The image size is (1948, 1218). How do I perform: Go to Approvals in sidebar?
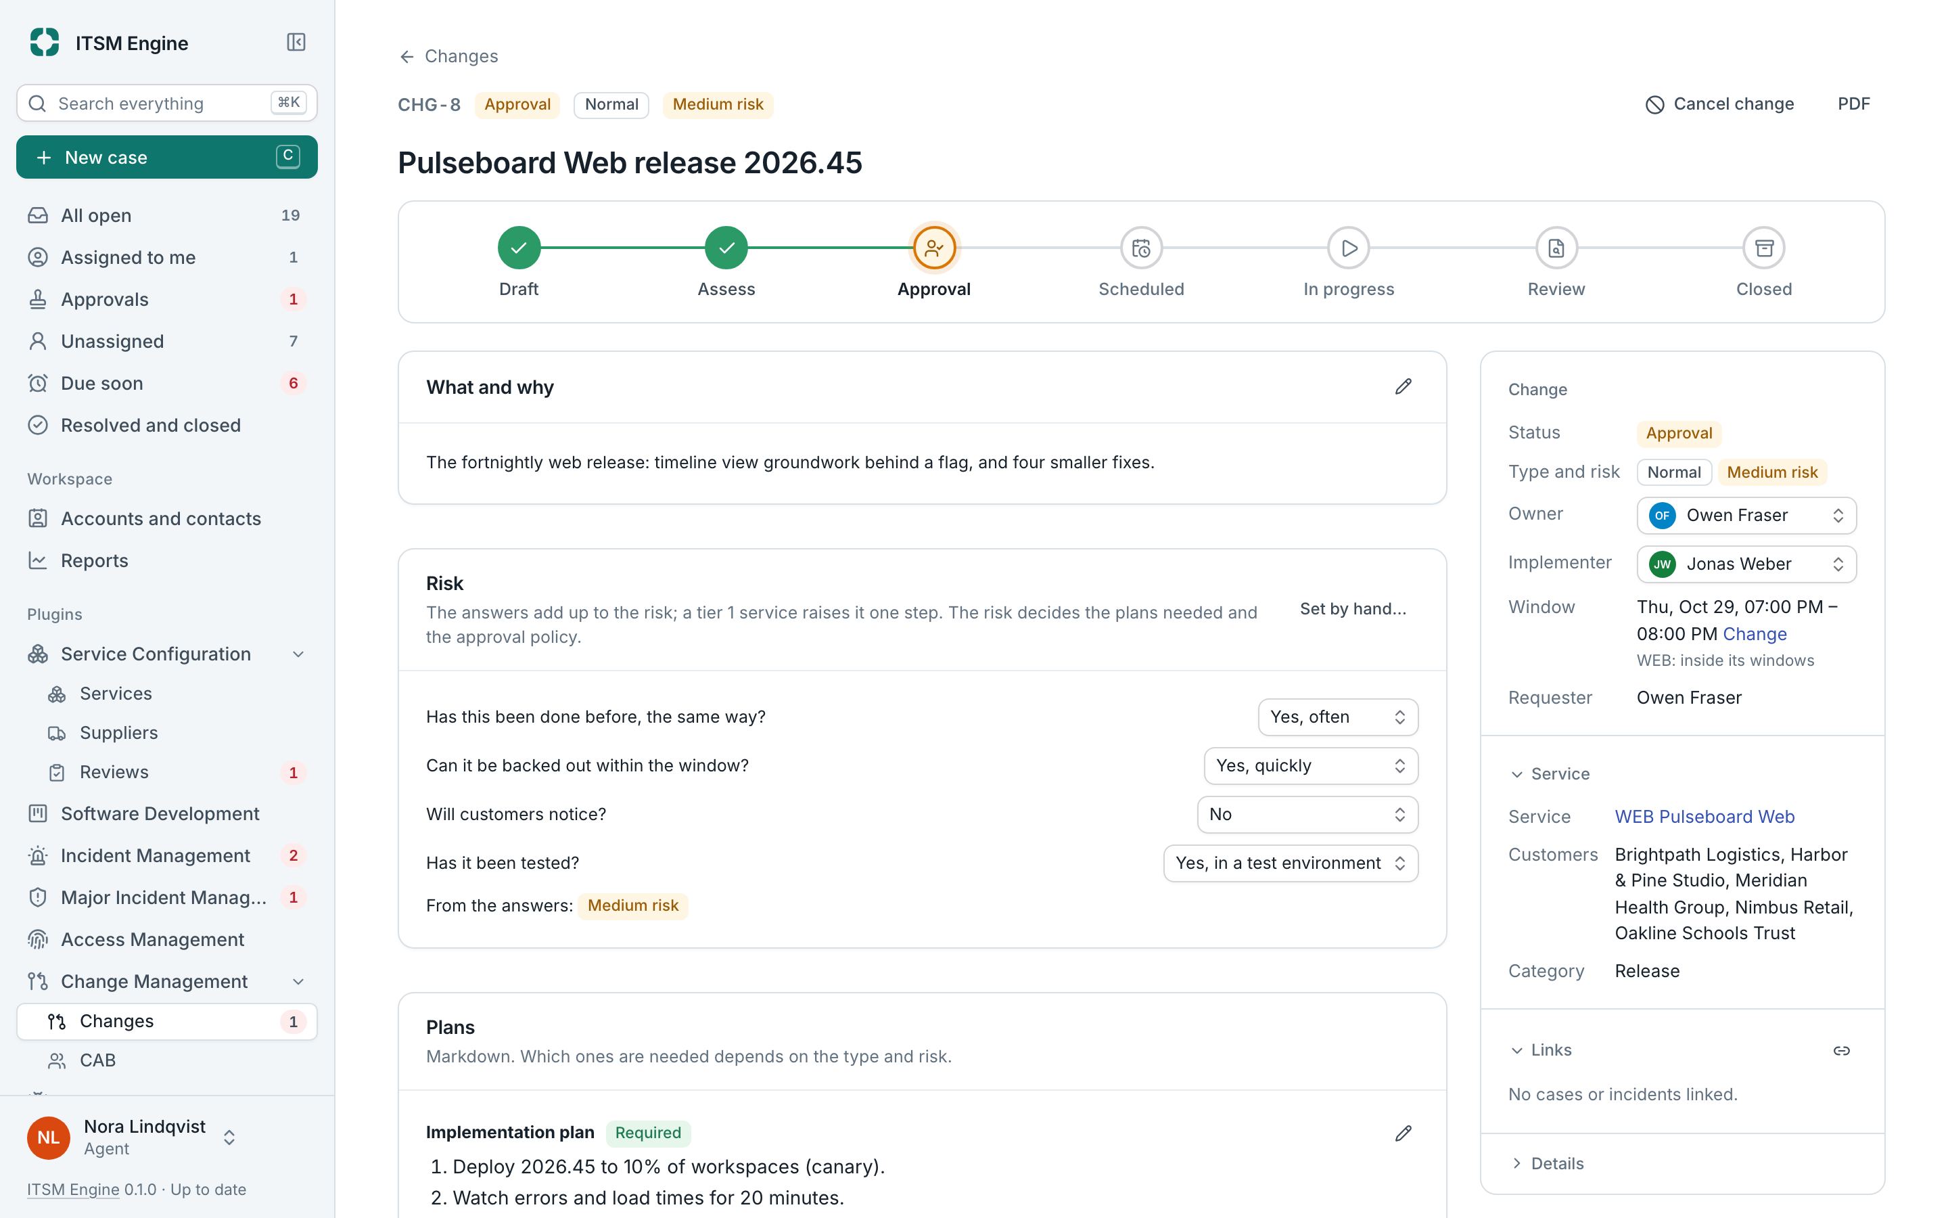tap(166, 299)
